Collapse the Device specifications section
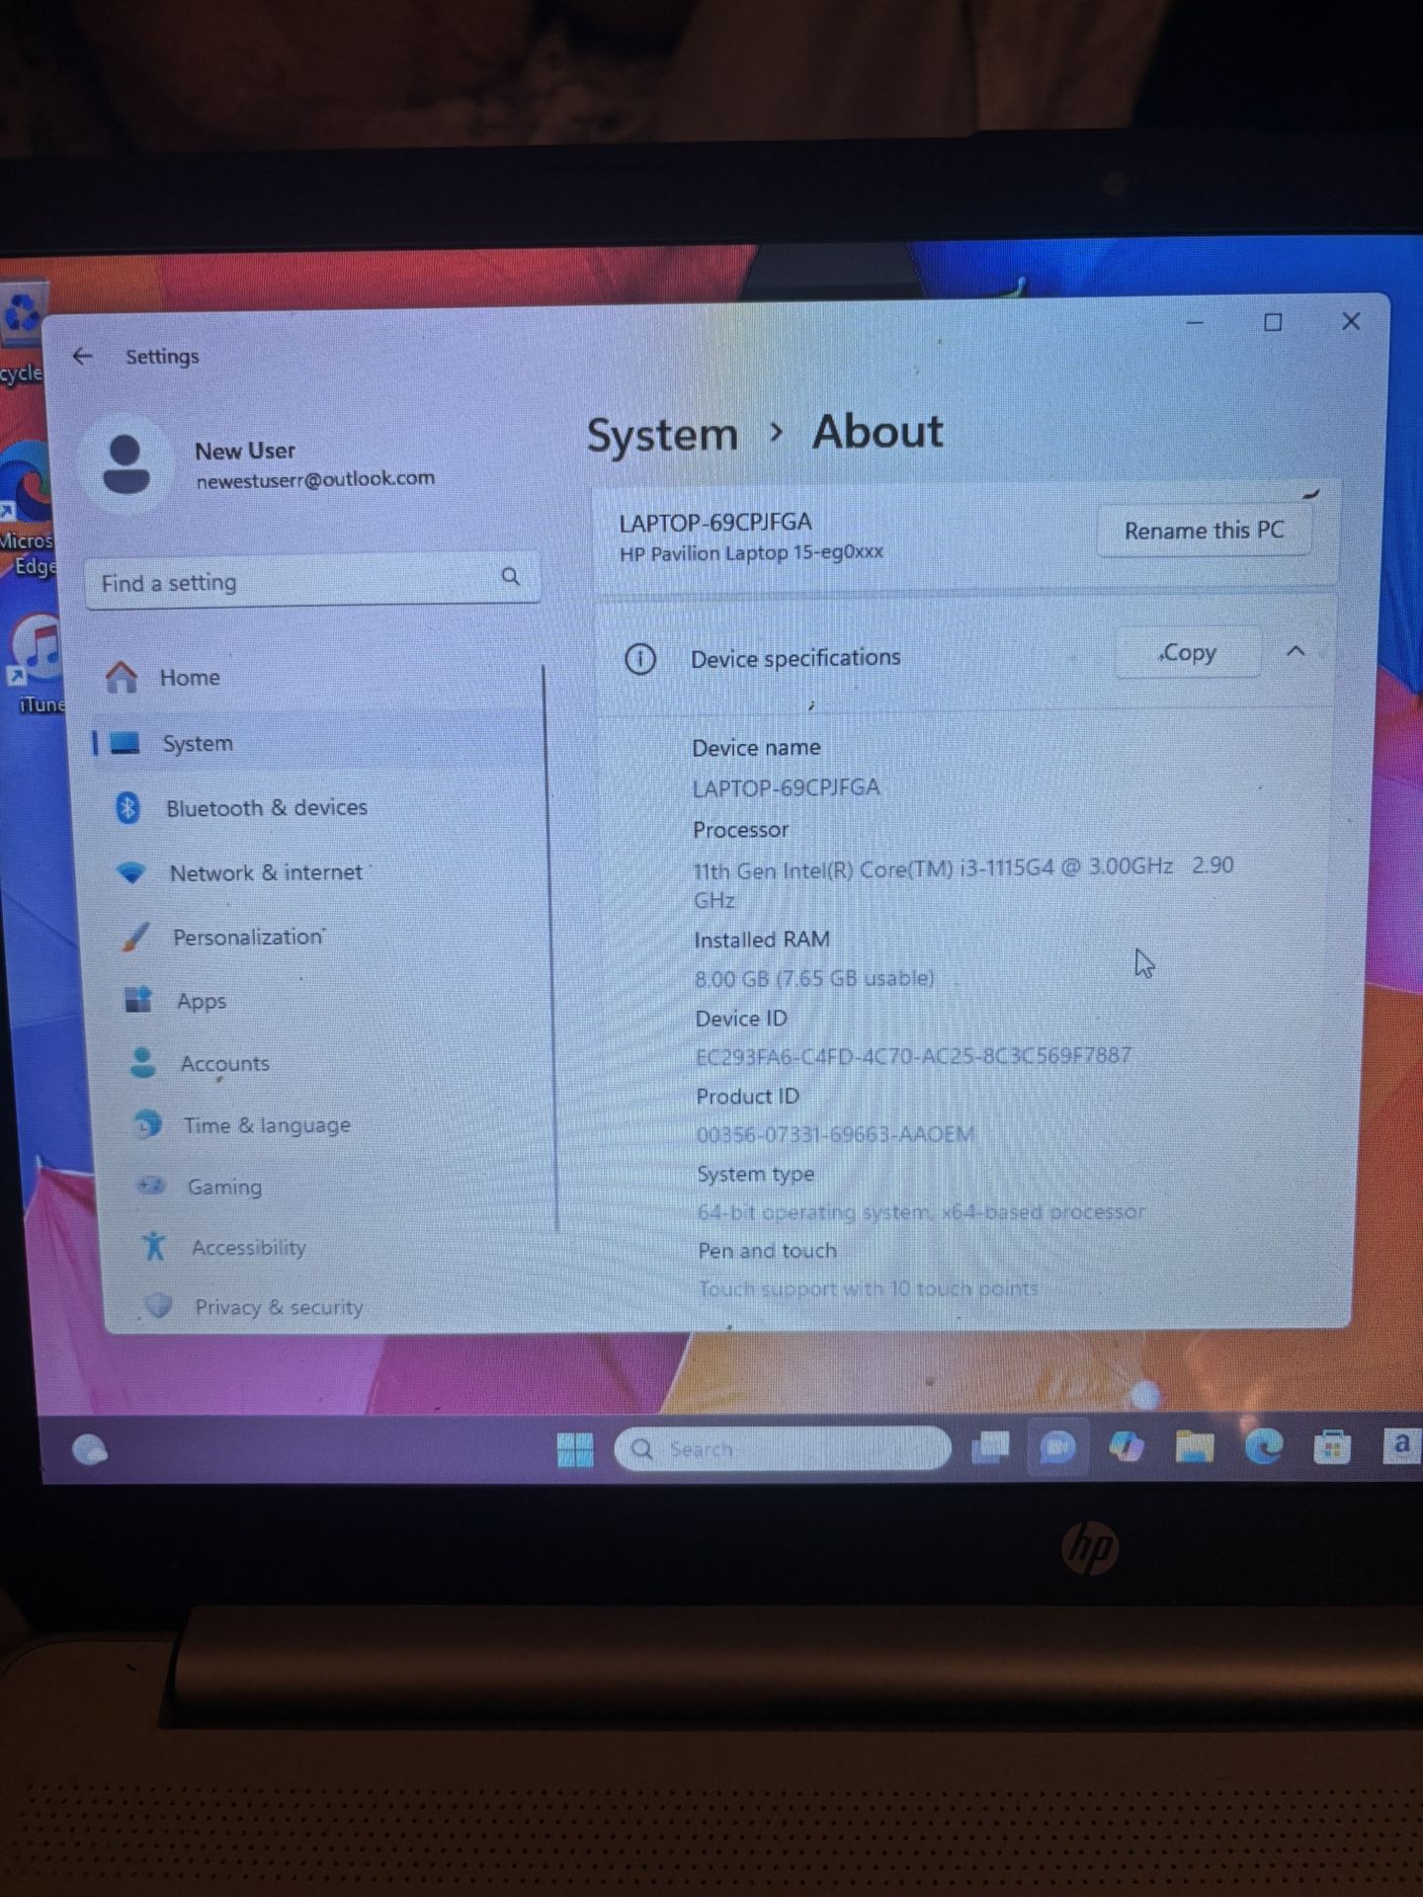This screenshot has height=1897, width=1423. (1296, 651)
